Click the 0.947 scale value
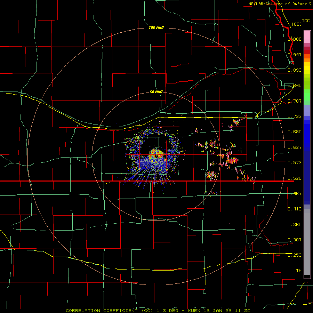This screenshot has width=313, height=313. 295,55
